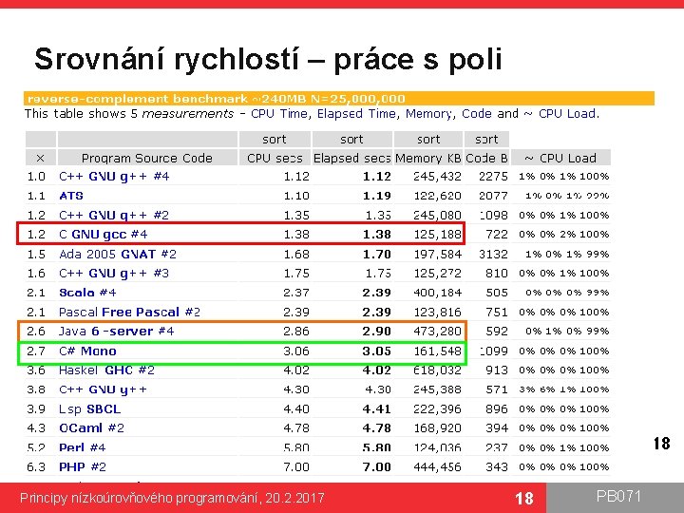Viewport: 684px width, 513px height.
Task: Select code size 394 in OCaml row
Action: (x=497, y=428)
